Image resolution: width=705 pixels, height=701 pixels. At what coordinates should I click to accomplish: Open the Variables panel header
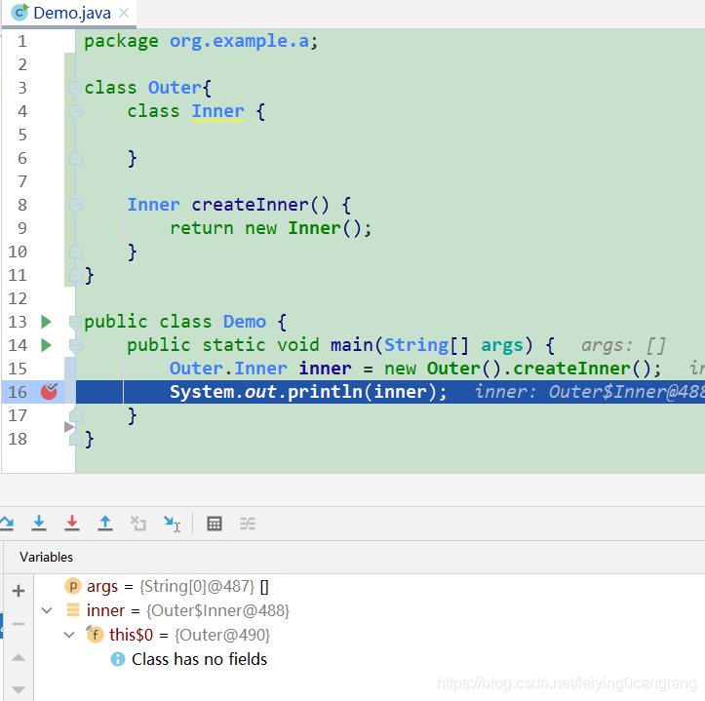click(46, 557)
